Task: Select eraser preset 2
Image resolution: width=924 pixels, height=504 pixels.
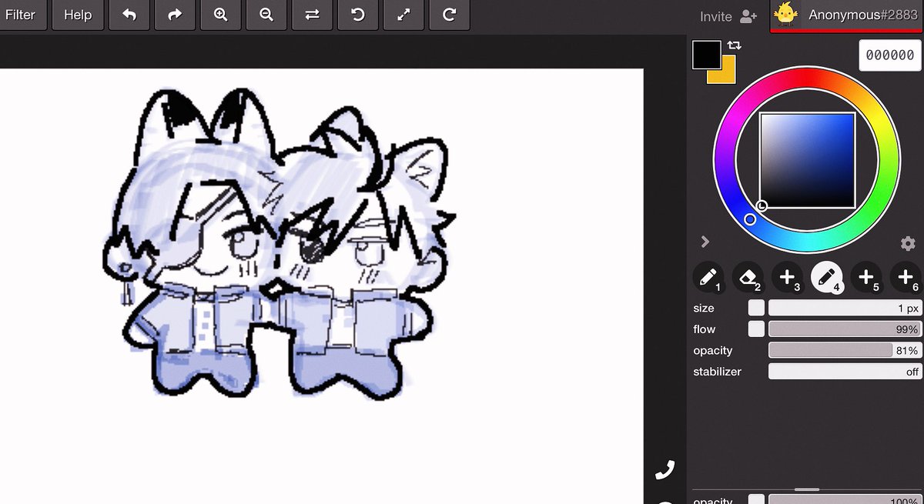Action: click(x=748, y=277)
